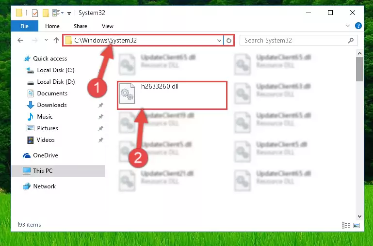
Task: Maximize the System32 window
Action: [330, 13]
